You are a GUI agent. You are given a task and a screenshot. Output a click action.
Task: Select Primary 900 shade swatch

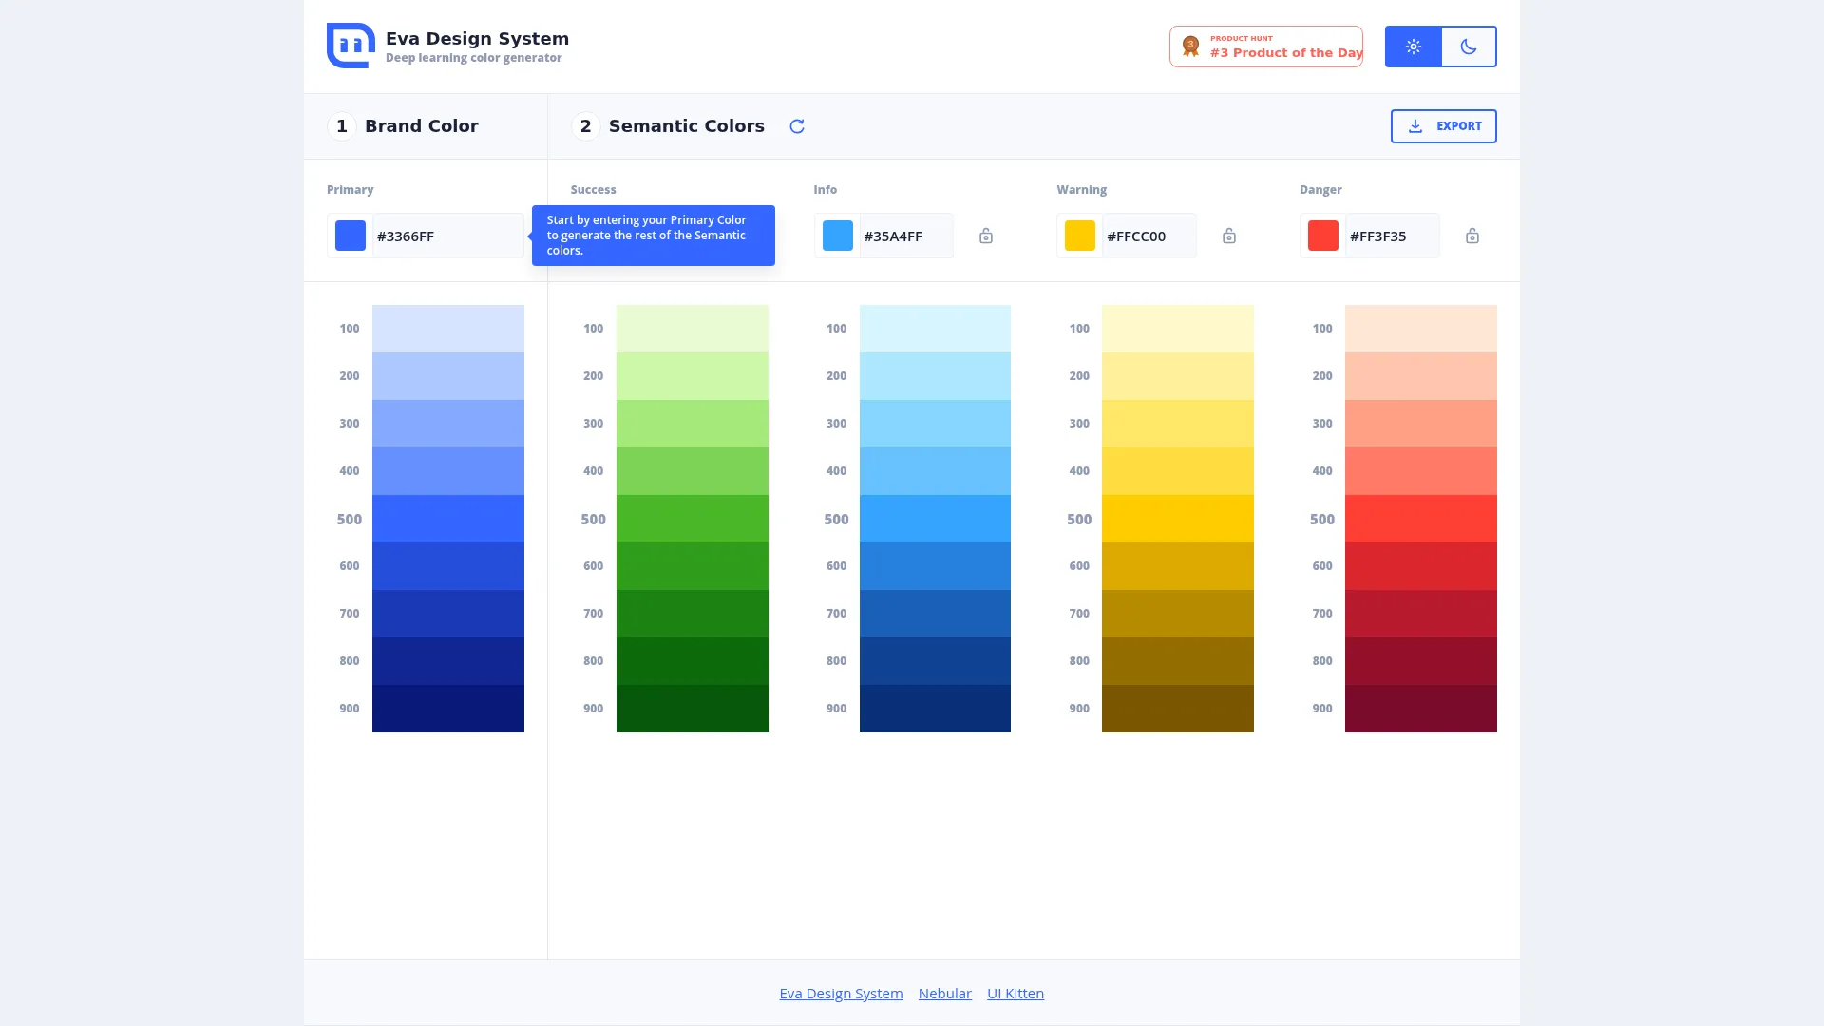tap(448, 709)
